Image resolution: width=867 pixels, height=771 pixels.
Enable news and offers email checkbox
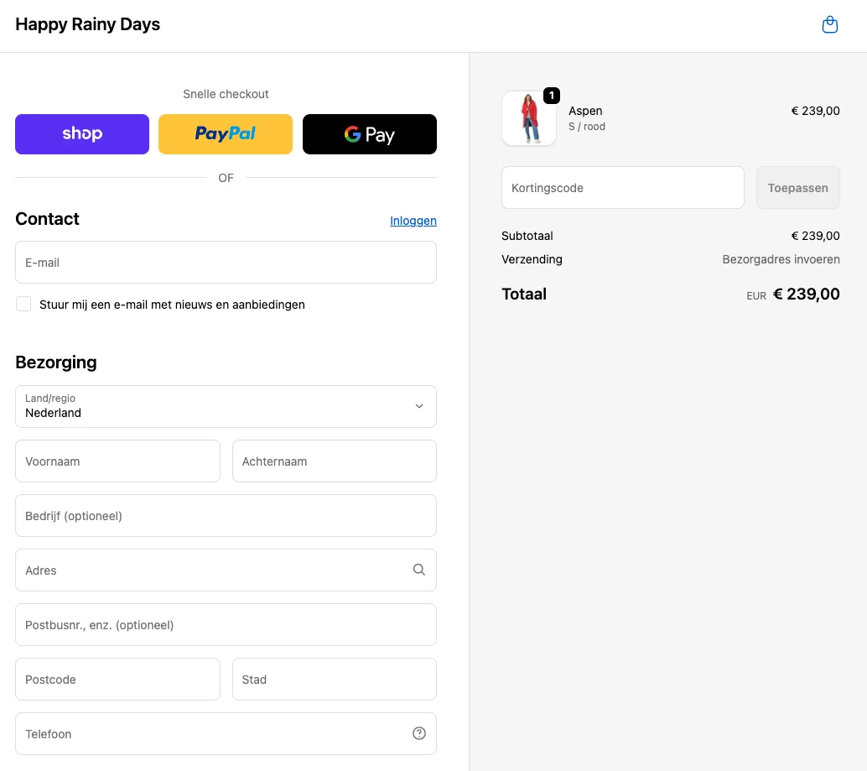click(23, 304)
